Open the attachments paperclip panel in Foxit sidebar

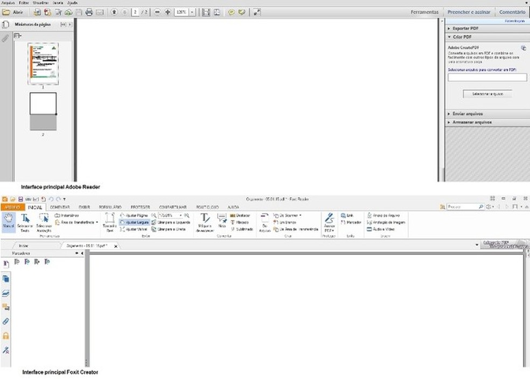point(6,321)
